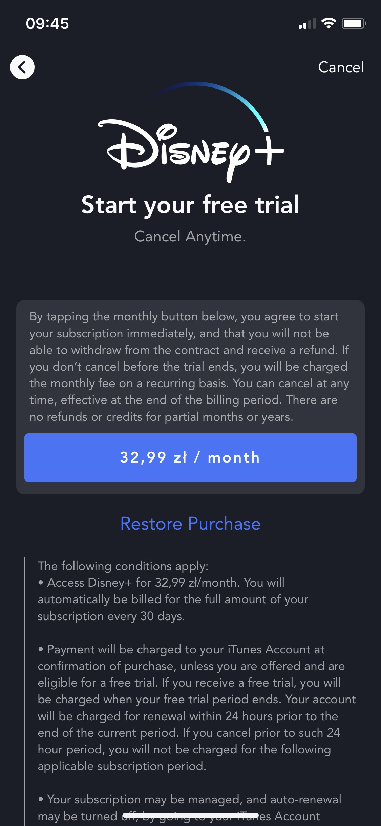Tap the iTunes Account payment condition paragraph
Screen dimensions: 381x826
[x=197, y=708]
